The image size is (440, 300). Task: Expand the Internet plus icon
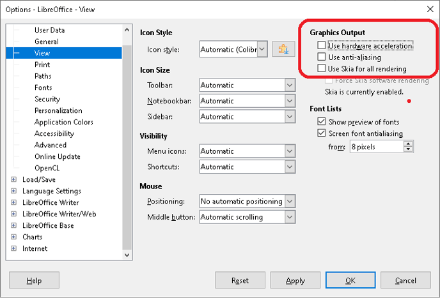[13, 248]
